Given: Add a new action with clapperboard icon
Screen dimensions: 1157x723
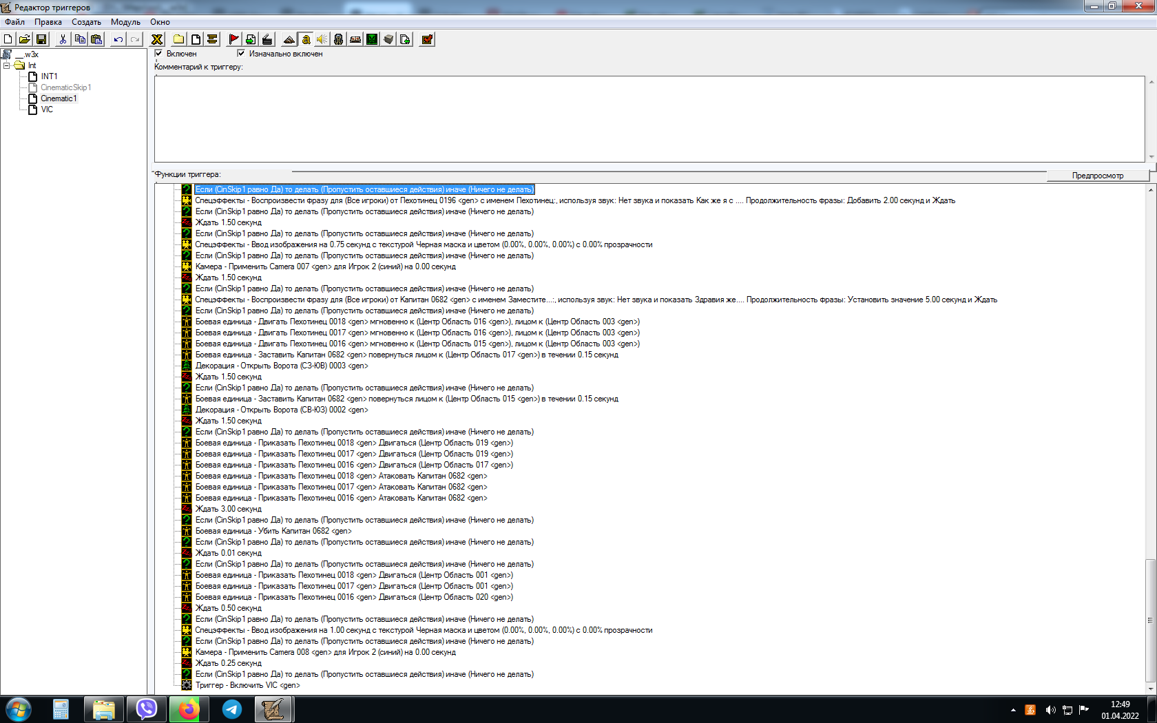Looking at the screenshot, I should point(267,39).
